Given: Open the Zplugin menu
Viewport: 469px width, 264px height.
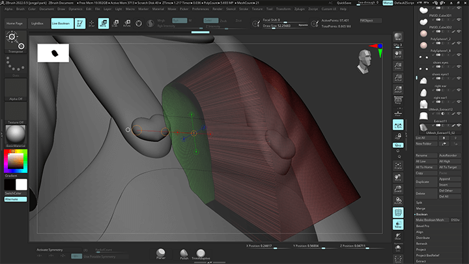Looking at the screenshot, I should 300,9.
